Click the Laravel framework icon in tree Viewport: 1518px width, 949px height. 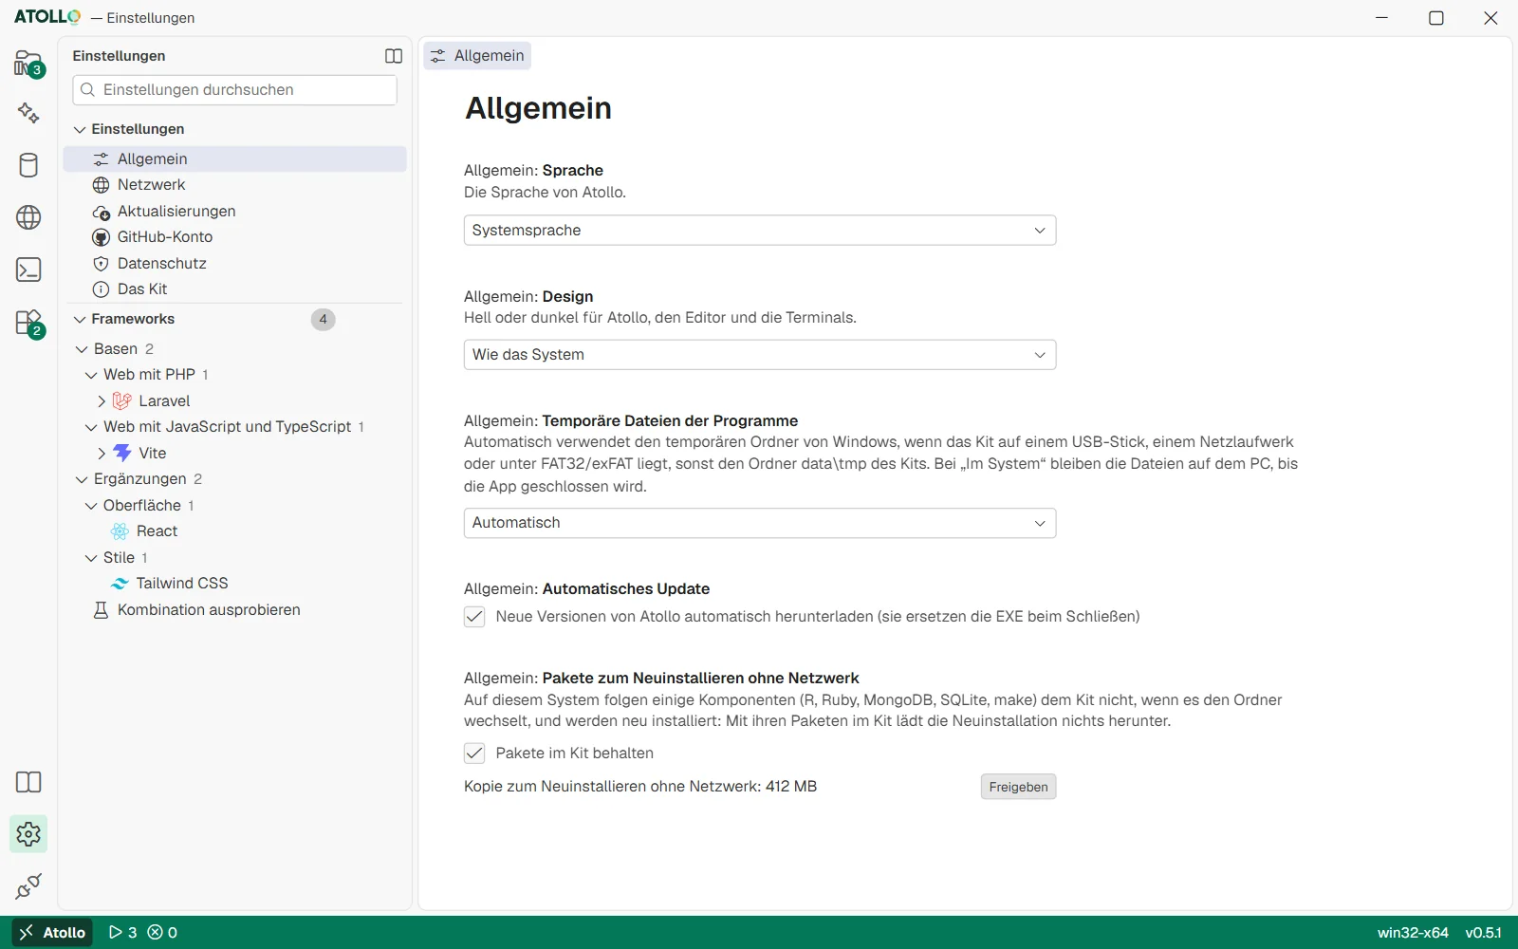click(122, 400)
